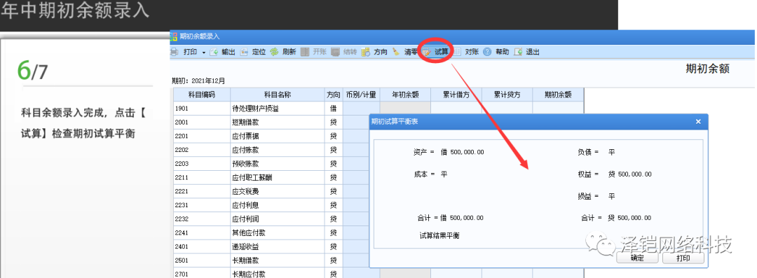The width and height of the screenshot is (757, 278).
Task: Click the 打印 printer icon in toolbar
Action: pyautogui.click(x=175, y=52)
